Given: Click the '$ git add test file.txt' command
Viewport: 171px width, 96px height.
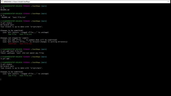Looking at the screenshot, I should (11, 51).
